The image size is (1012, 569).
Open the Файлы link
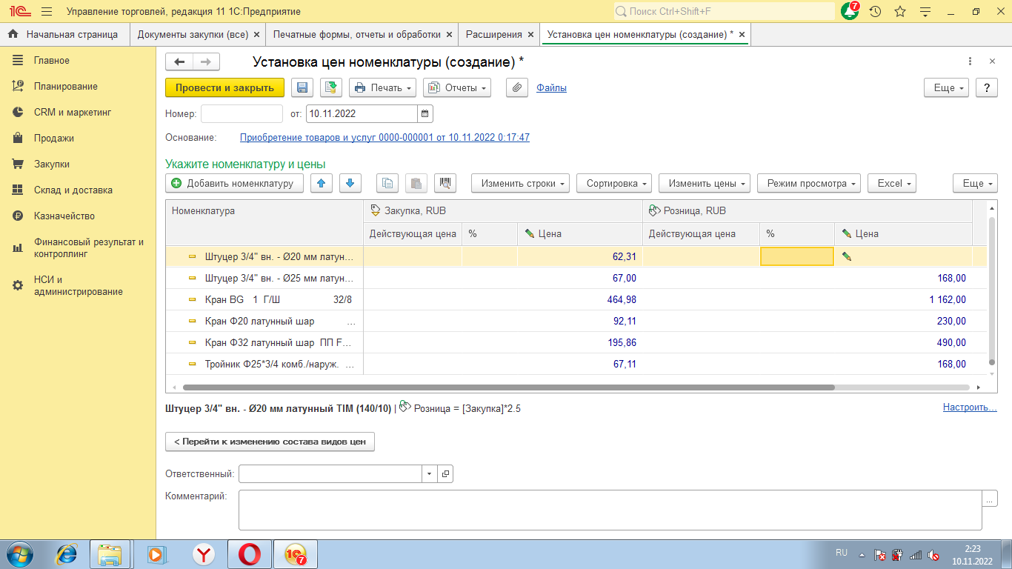point(551,87)
